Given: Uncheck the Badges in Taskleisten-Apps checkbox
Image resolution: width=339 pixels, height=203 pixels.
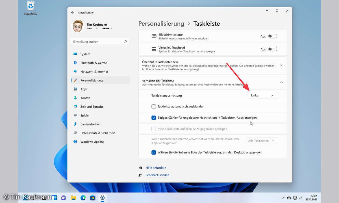Looking at the screenshot, I should click(x=154, y=118).
